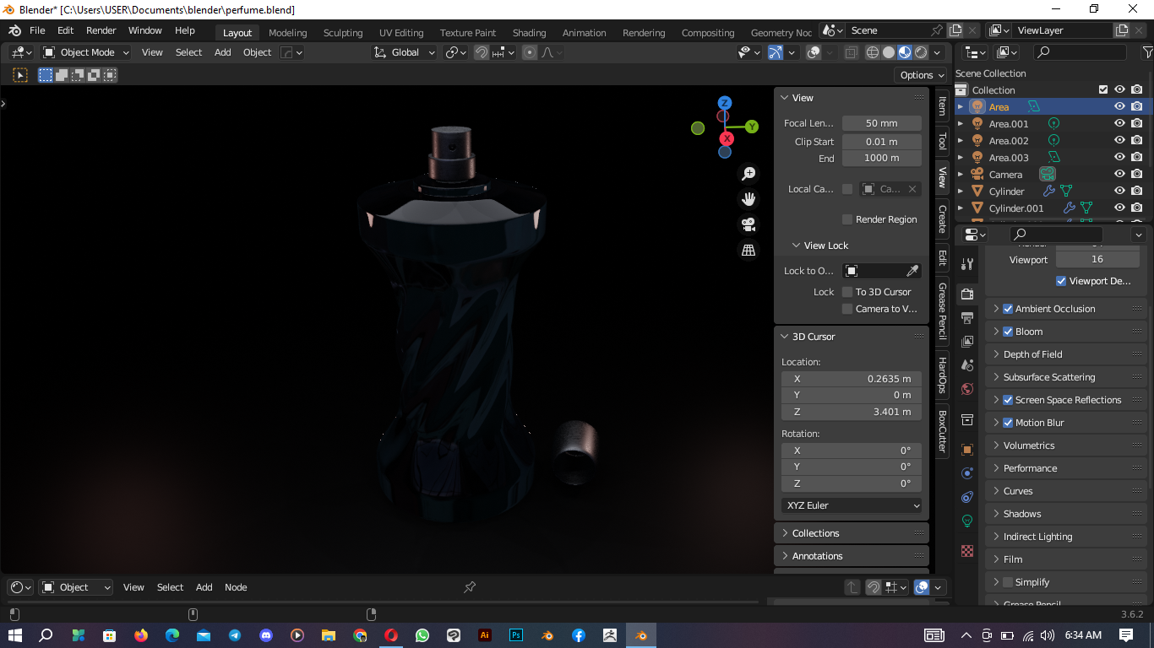Open the HardOps sidebar tab
Image resolution: width=1154 pixels, height=648 pixels.
point(942,375)
